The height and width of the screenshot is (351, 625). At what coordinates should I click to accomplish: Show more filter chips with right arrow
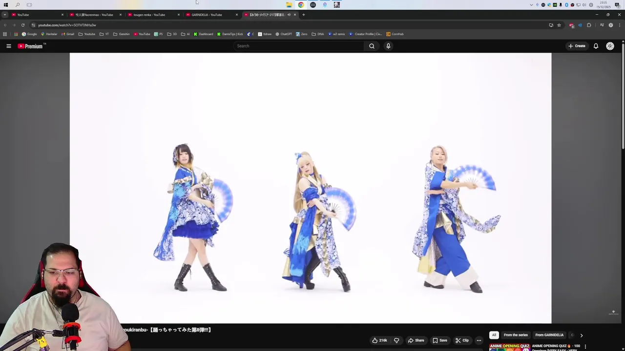[581, 335]
